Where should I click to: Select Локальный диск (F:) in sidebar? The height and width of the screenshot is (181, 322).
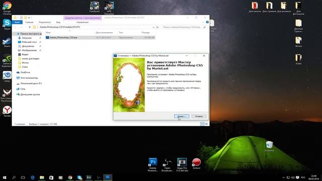pyautogui.click(x=31, y=83)
